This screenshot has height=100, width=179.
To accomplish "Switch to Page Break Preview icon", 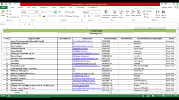I will tap(153, 96).
